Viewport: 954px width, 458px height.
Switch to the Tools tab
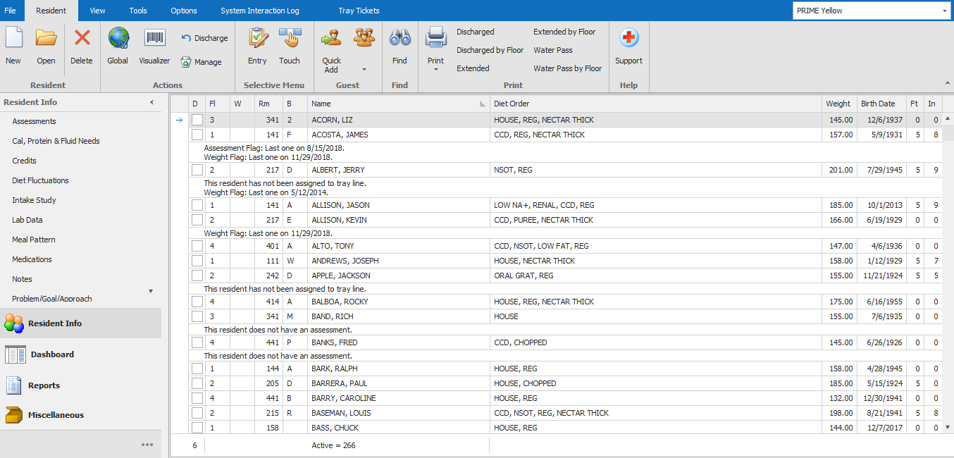click(138, 11)
